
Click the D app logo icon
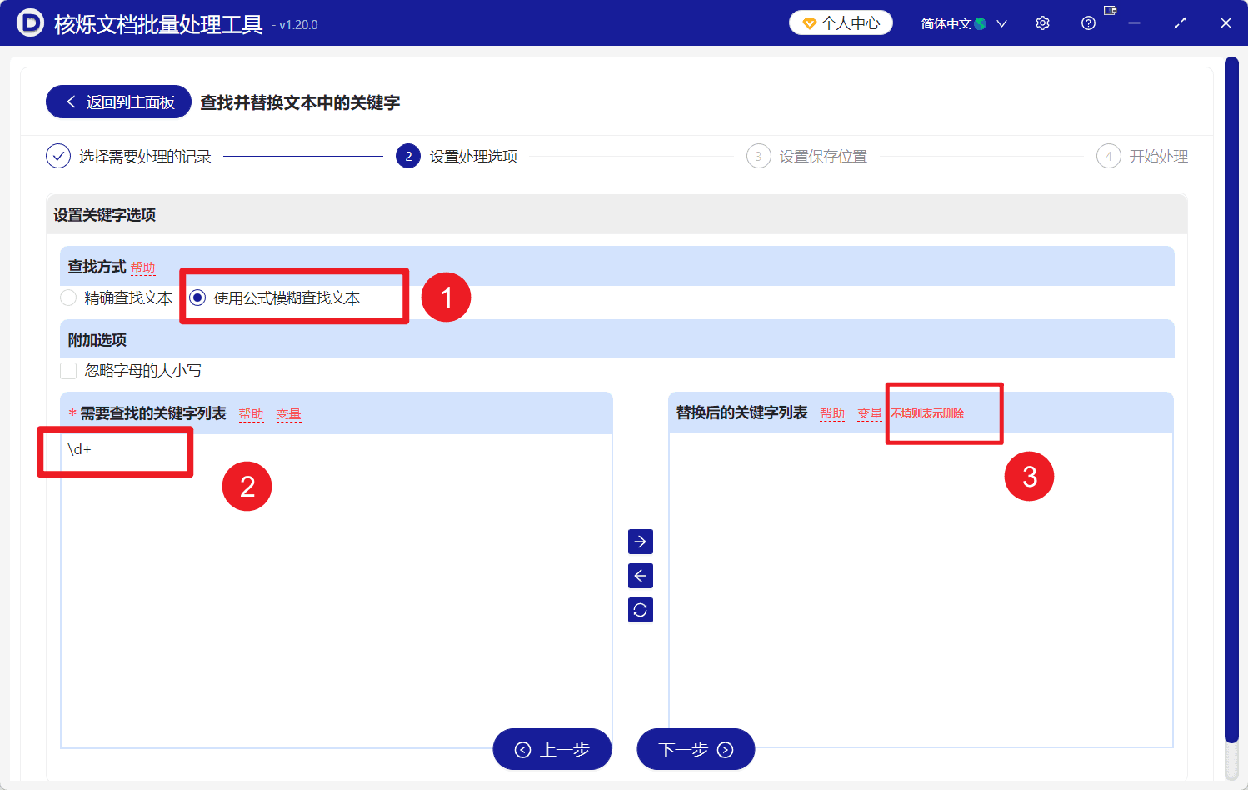point(30,22)
